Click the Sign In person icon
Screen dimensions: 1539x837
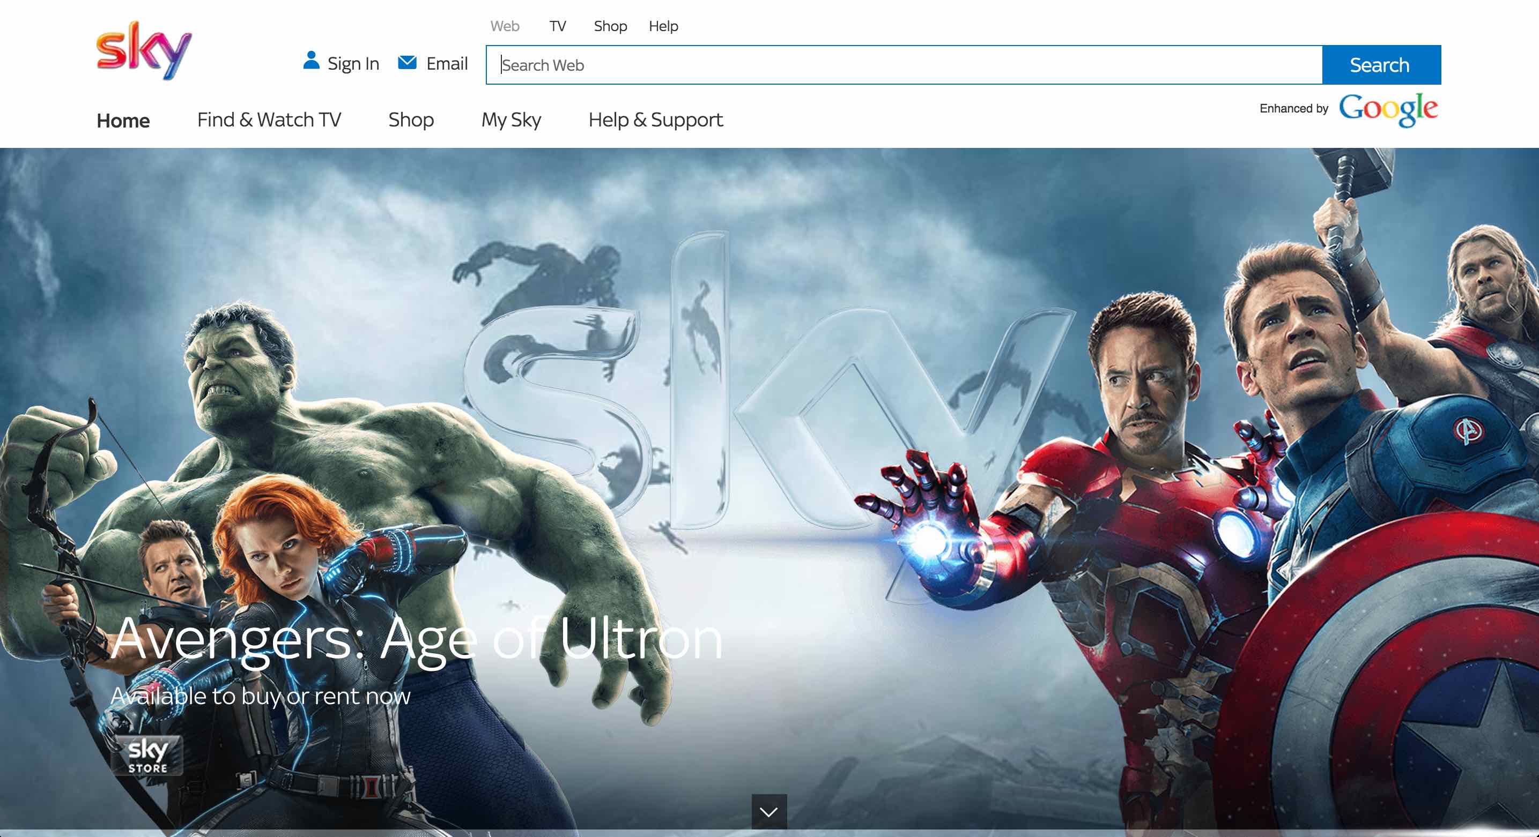click(x=310, y=61)
